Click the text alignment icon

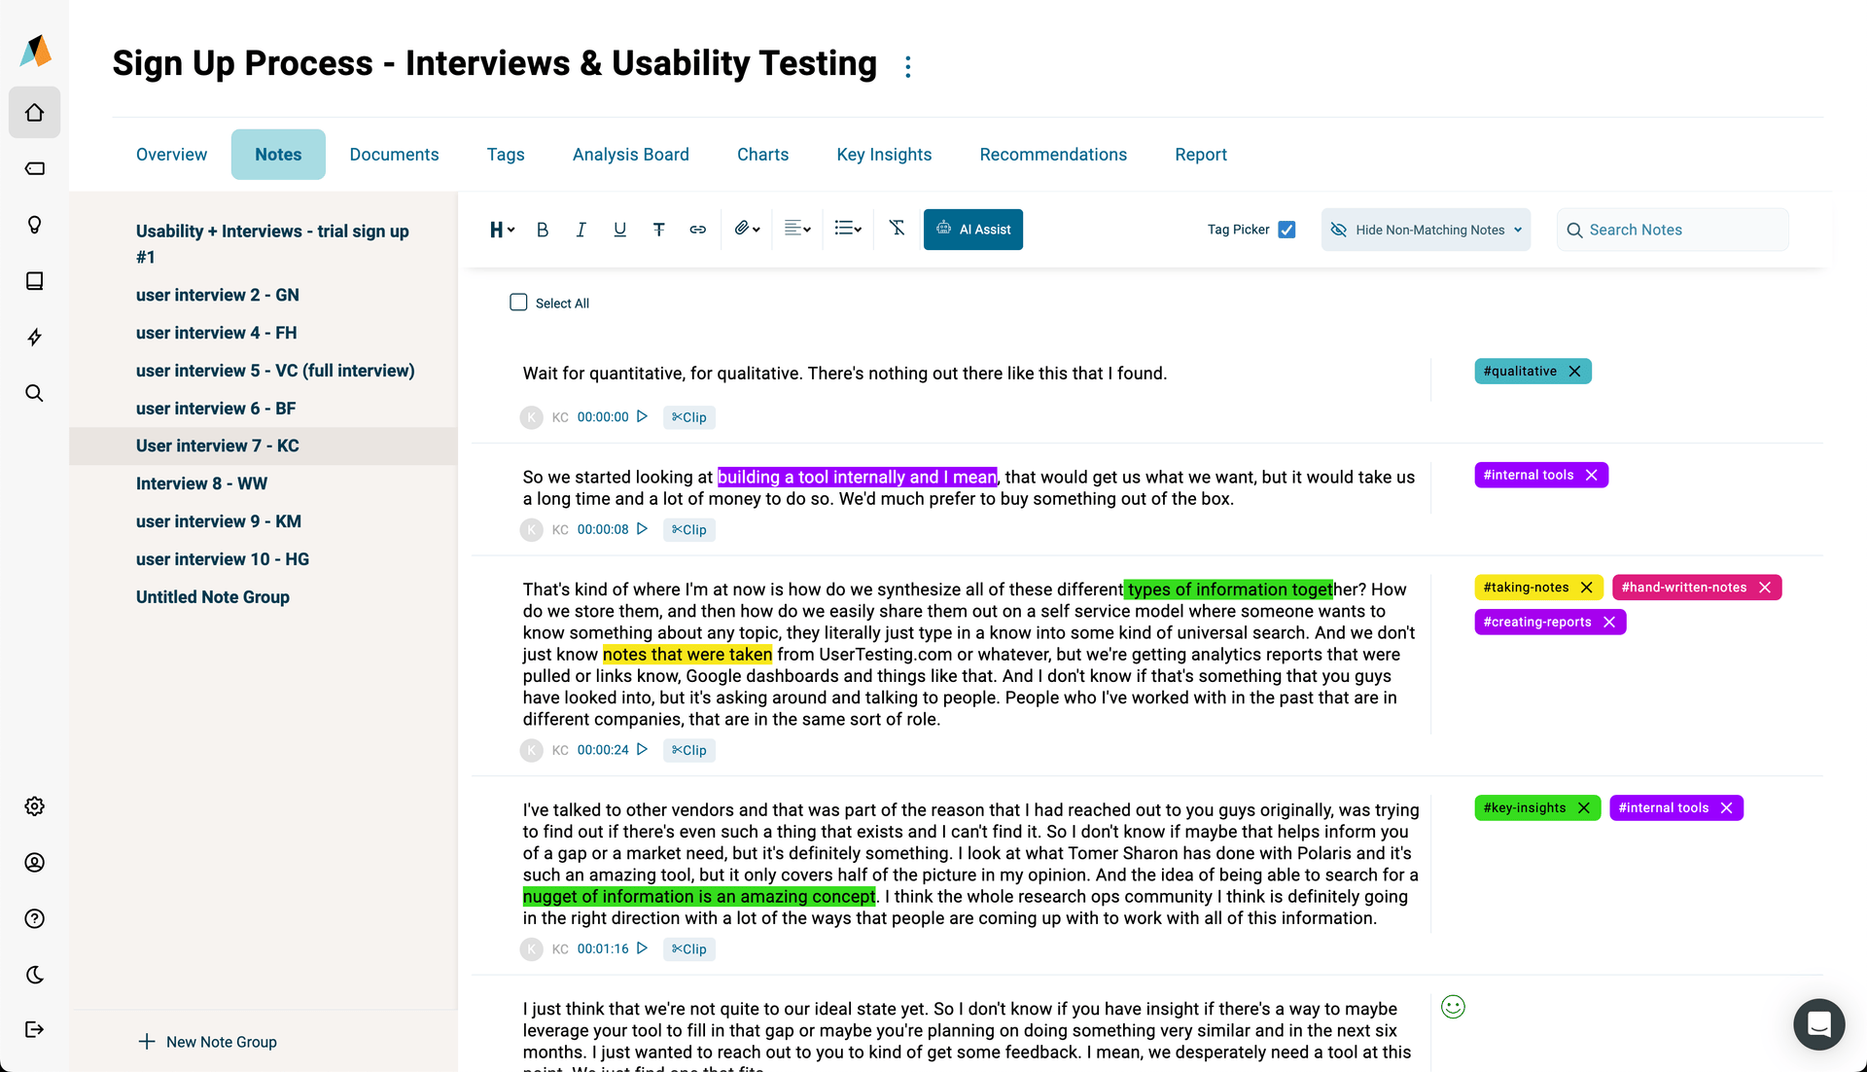(795, 230)
